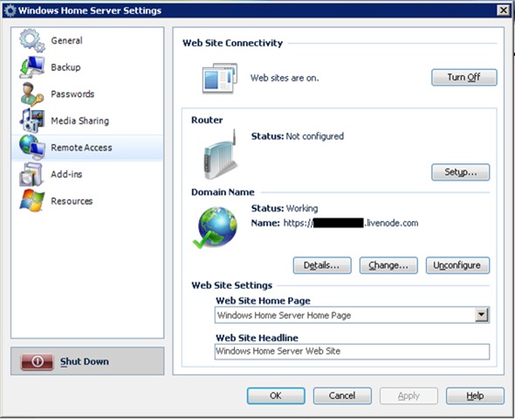Click the Backup computer icon

point(31,67)
